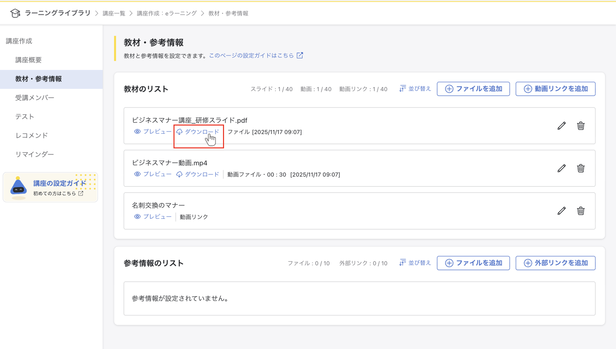Click the 動画リンクを追加 button
616x349 pixels.
click(x=555, y=89)
